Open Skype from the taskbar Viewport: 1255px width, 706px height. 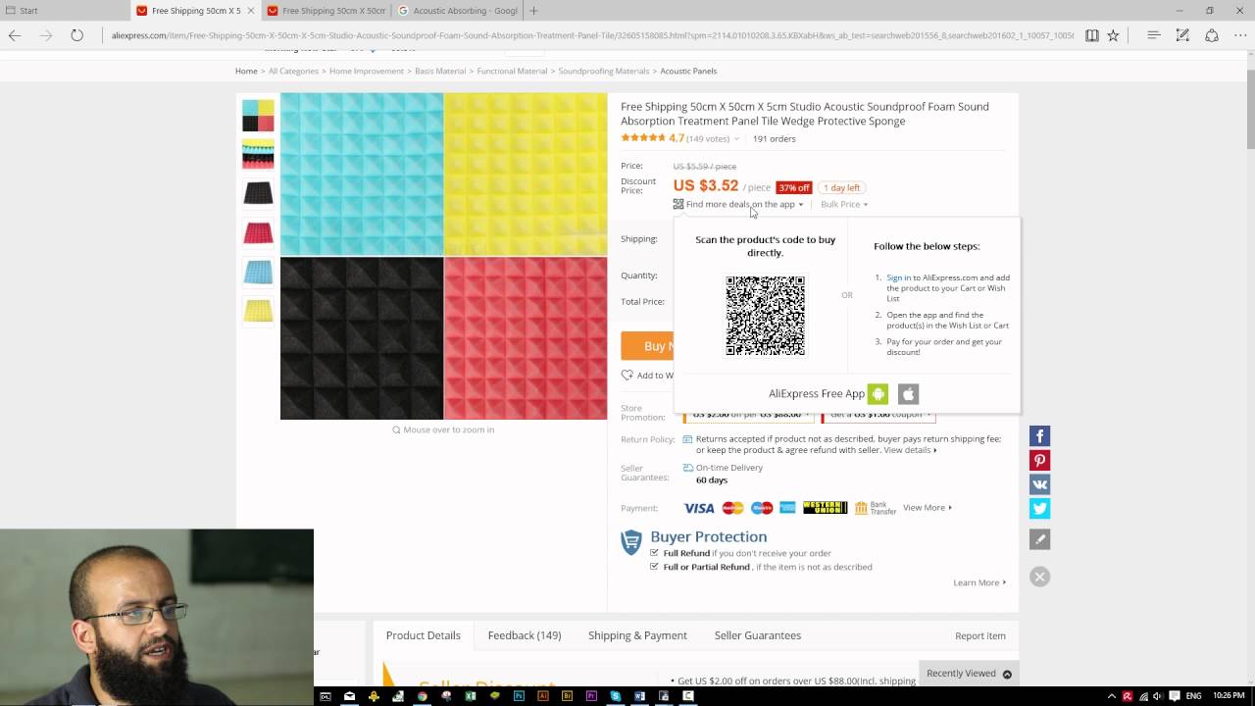coord(616,696)
